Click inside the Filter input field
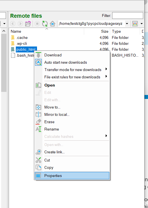This screenshot has height=208, width=148. click(x=128, y=16)
